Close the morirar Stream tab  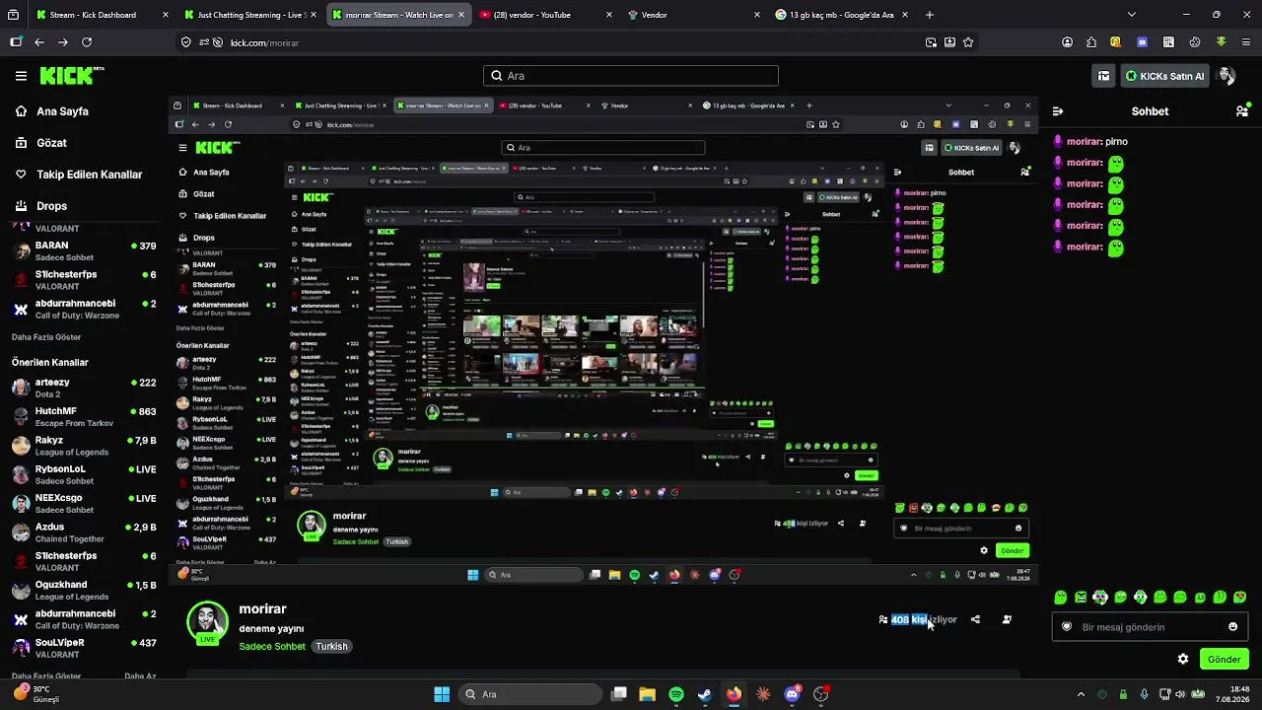(x=460, y=15)
